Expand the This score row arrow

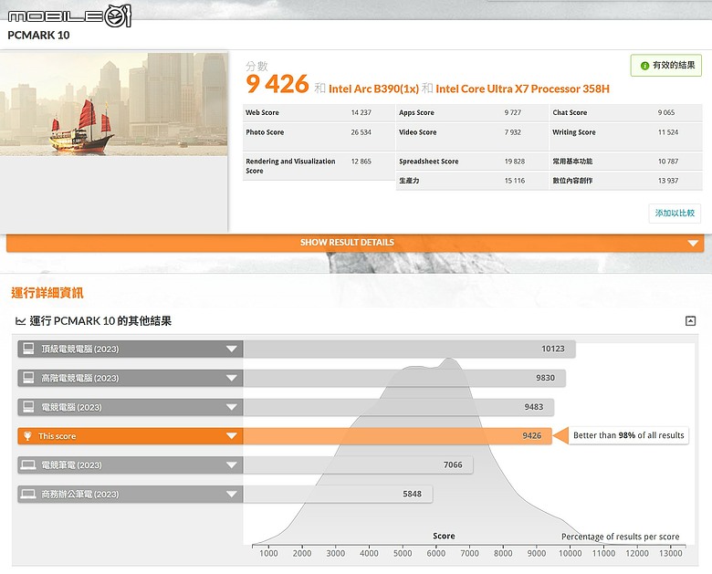[x=232, y=436]
